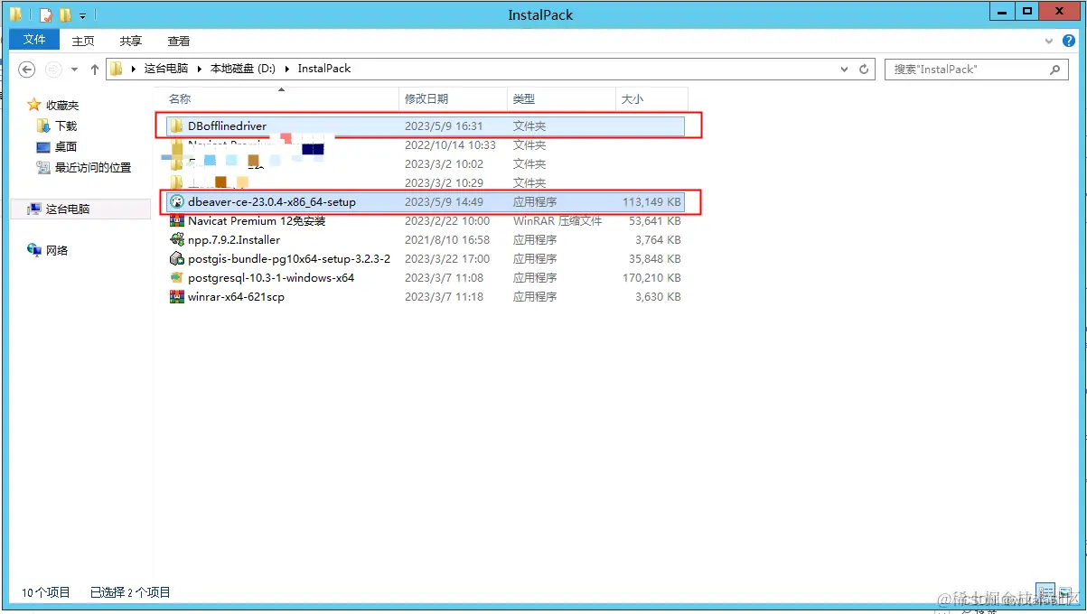Select the postgresql-10.3-1-windows-x64 icon

(177, 278)
